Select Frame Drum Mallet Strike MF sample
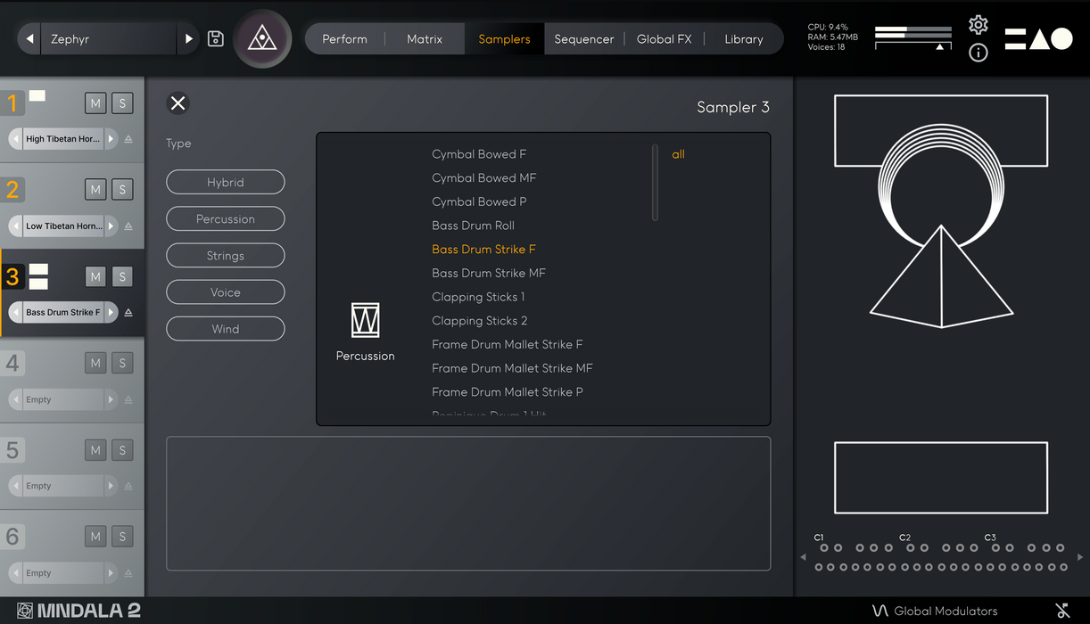1090x624 pixels. pyautogui.click(x=512, y=368)
